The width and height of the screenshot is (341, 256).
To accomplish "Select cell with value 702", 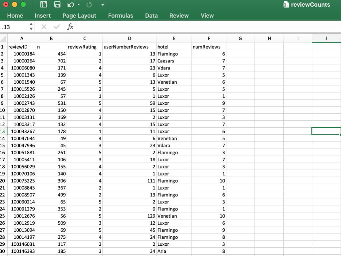I will click(x=51, y=61).
